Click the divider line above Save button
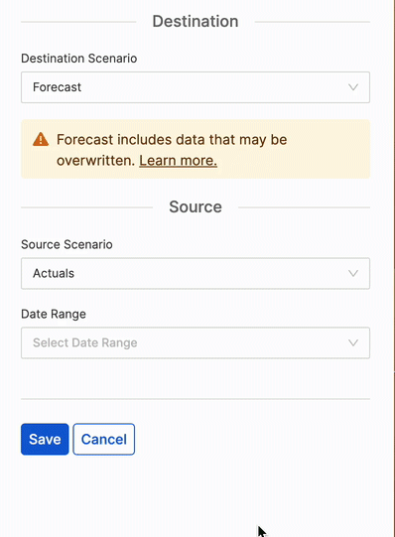395x537 pixels. pyautogui.click(x=196, y=399)
